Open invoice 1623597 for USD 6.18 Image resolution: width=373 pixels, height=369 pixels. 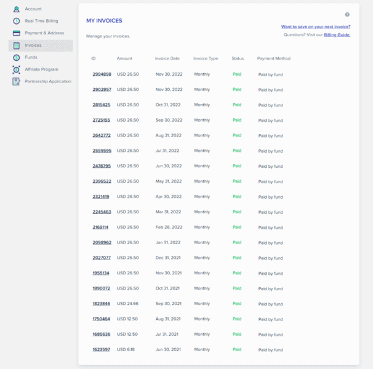click(x=102, y=349)
